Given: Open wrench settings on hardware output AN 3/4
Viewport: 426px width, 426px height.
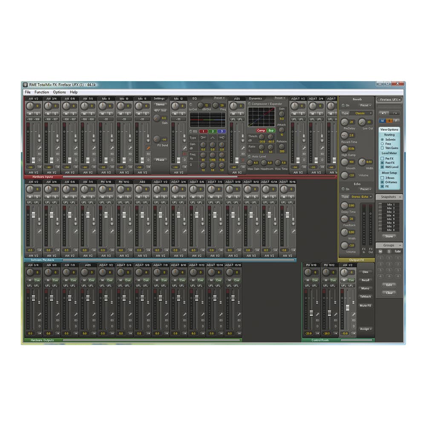Looking at the screenshot, I should tap(39, 314).
